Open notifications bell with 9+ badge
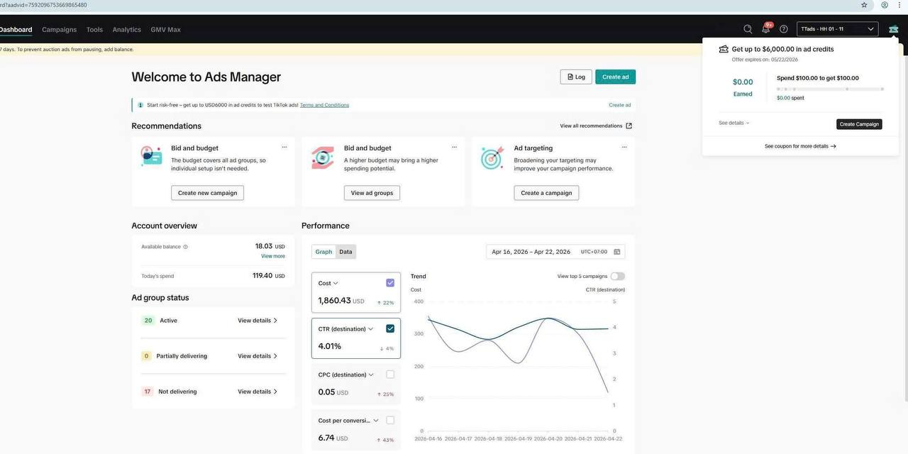Viewport: 908px width, 454px height. pyautogui.click(x=766, y=29)
